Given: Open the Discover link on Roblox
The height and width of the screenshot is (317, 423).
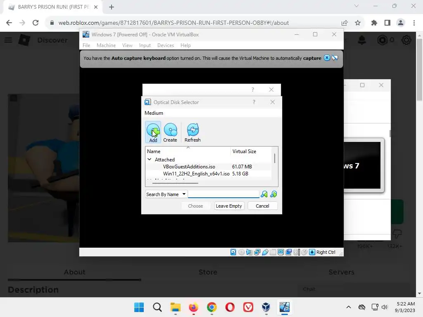Looking at the screenshot, I should [x=52, y=40].
